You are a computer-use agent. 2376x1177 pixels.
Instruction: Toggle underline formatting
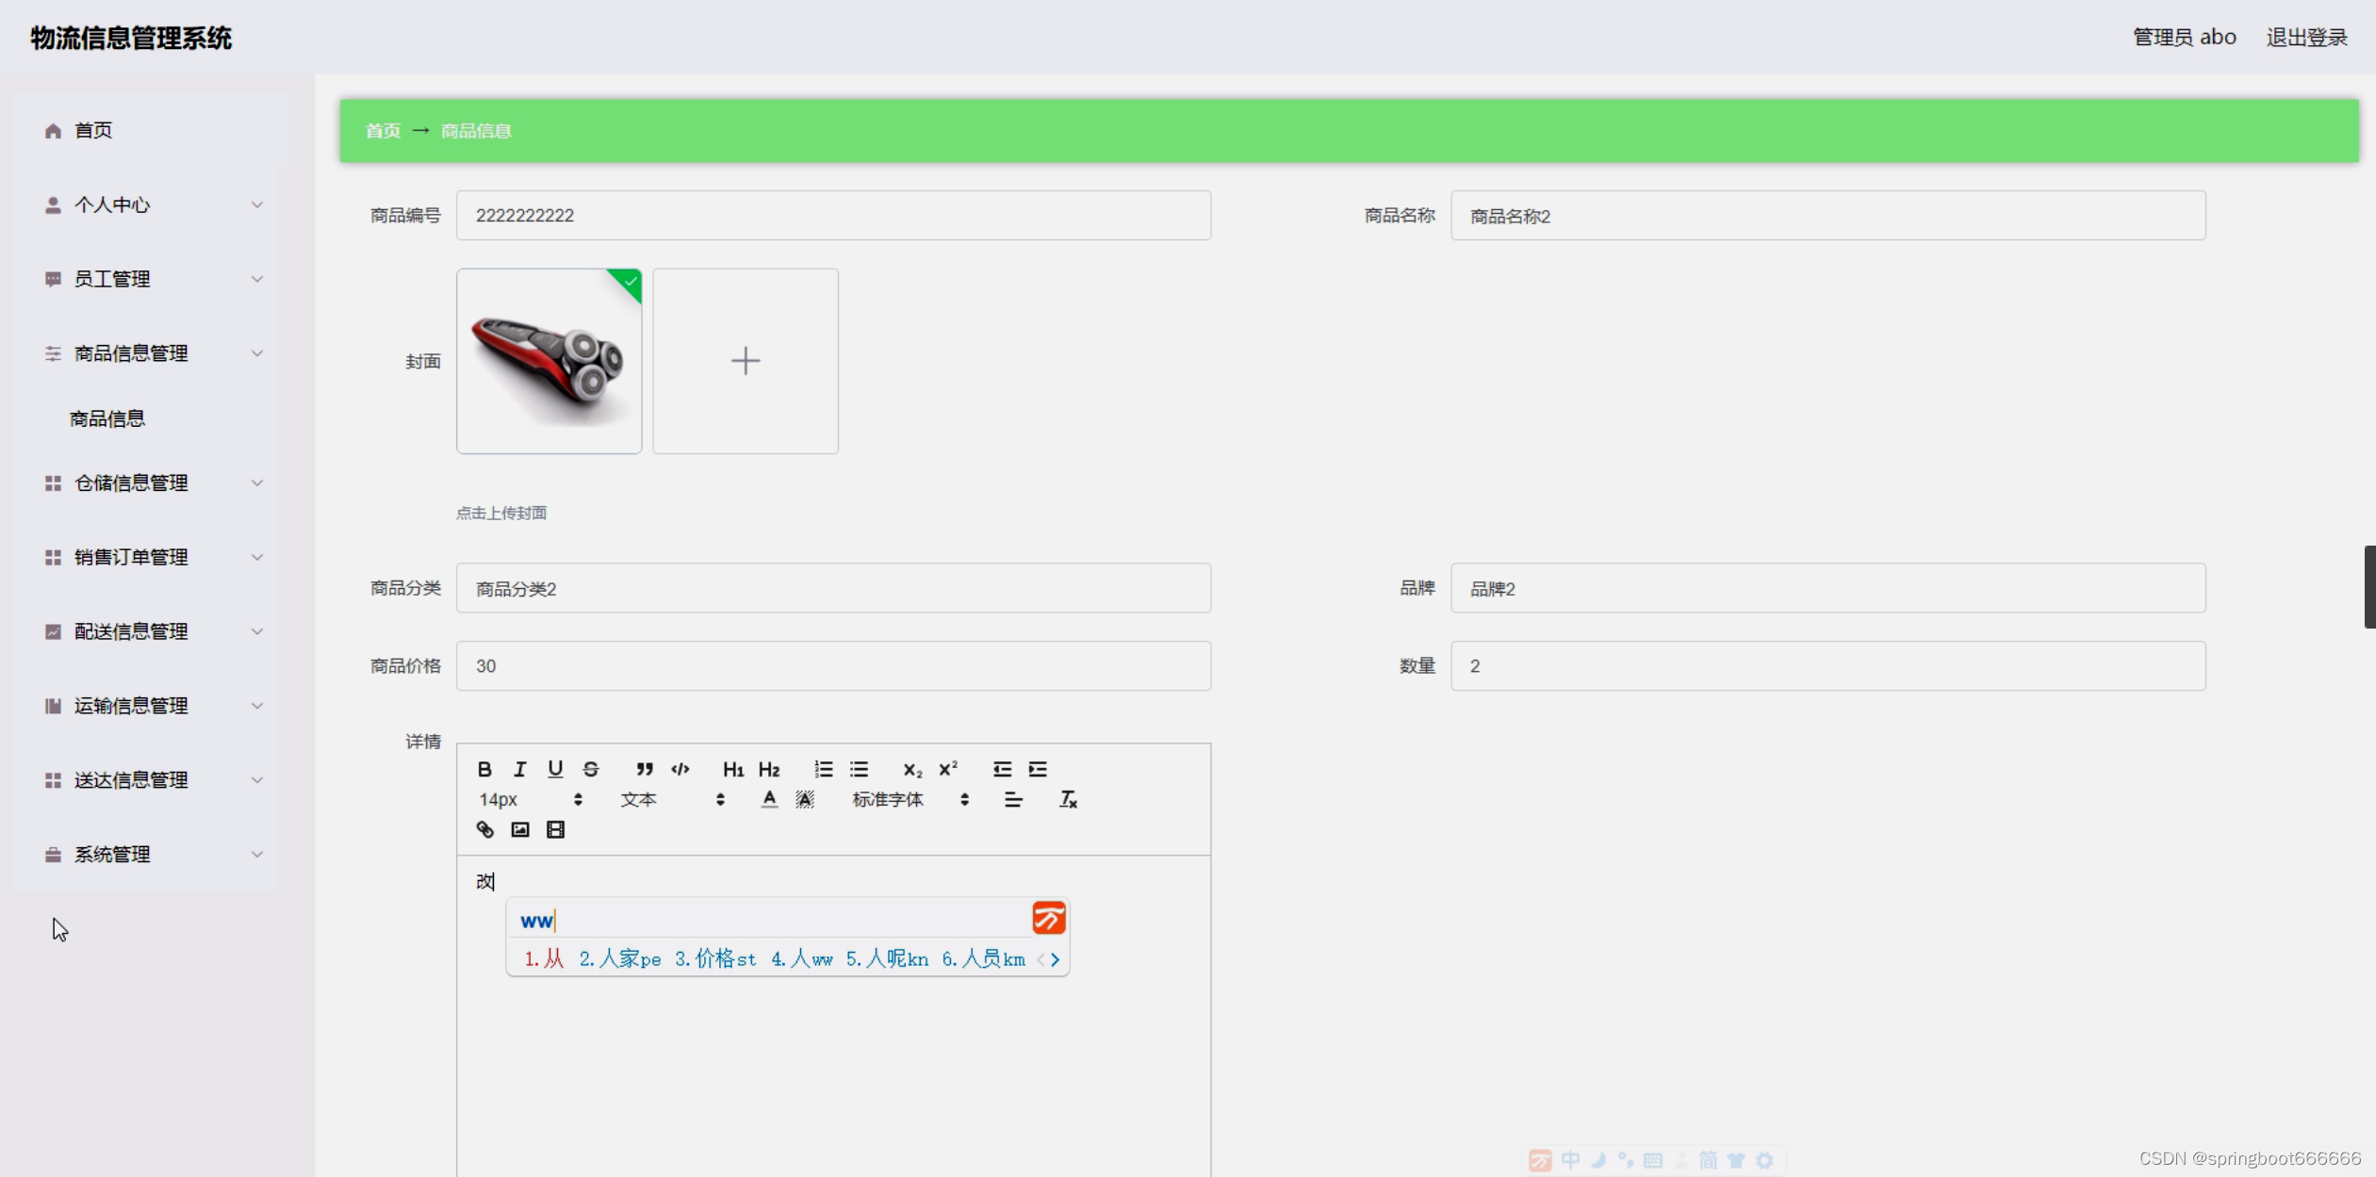pyautogui.click(x=555, y=769)
